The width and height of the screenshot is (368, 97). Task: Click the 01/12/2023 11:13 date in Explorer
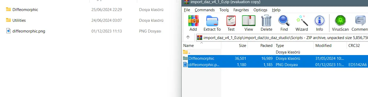click(107, 31)
